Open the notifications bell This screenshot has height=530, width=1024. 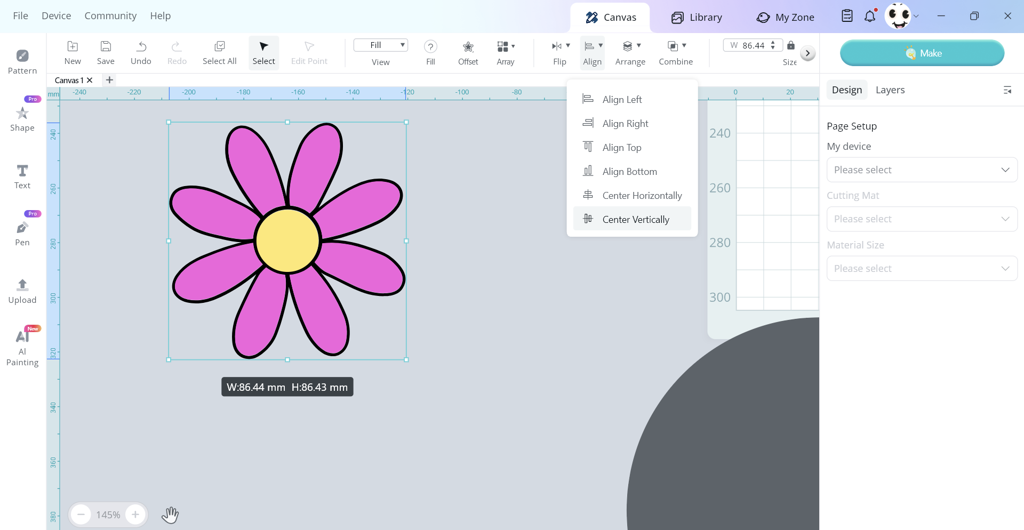pyautogui.click(x=870, y=16)
